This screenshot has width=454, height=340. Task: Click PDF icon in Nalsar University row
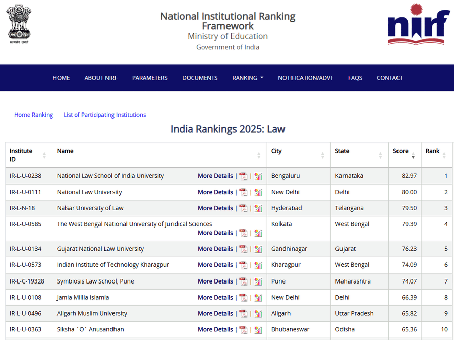point(244,208)
